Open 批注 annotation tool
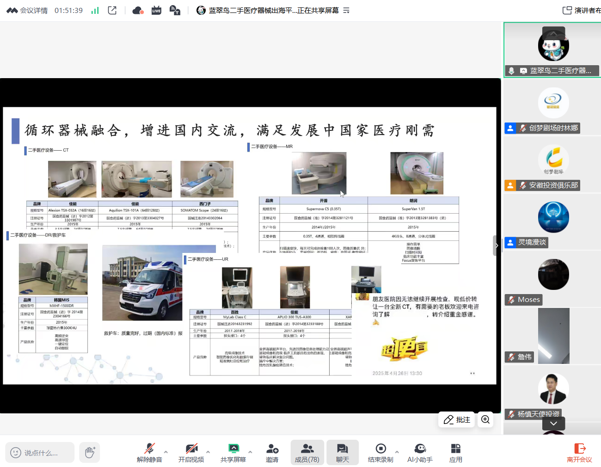This screenshot has width=601, height=467. [456, 419]
